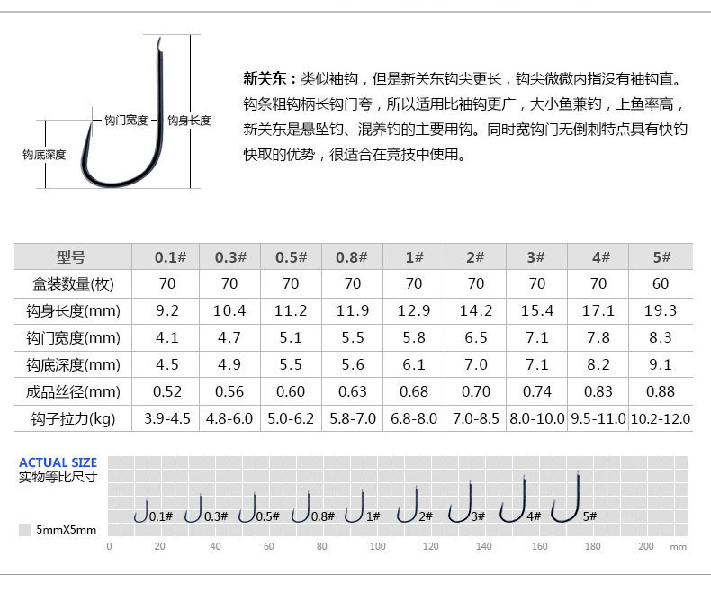Viewport: 711px width, 610px height.
Task: Click gap width value 8.3
Action: pyautogui.click(x=661, y=337)
